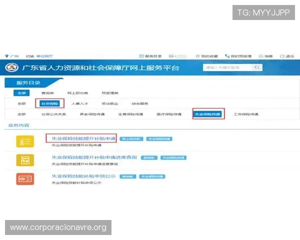Select the 综合服务 category
The height and width of the screenshot is (240, 300).
[x=140, y=103]
